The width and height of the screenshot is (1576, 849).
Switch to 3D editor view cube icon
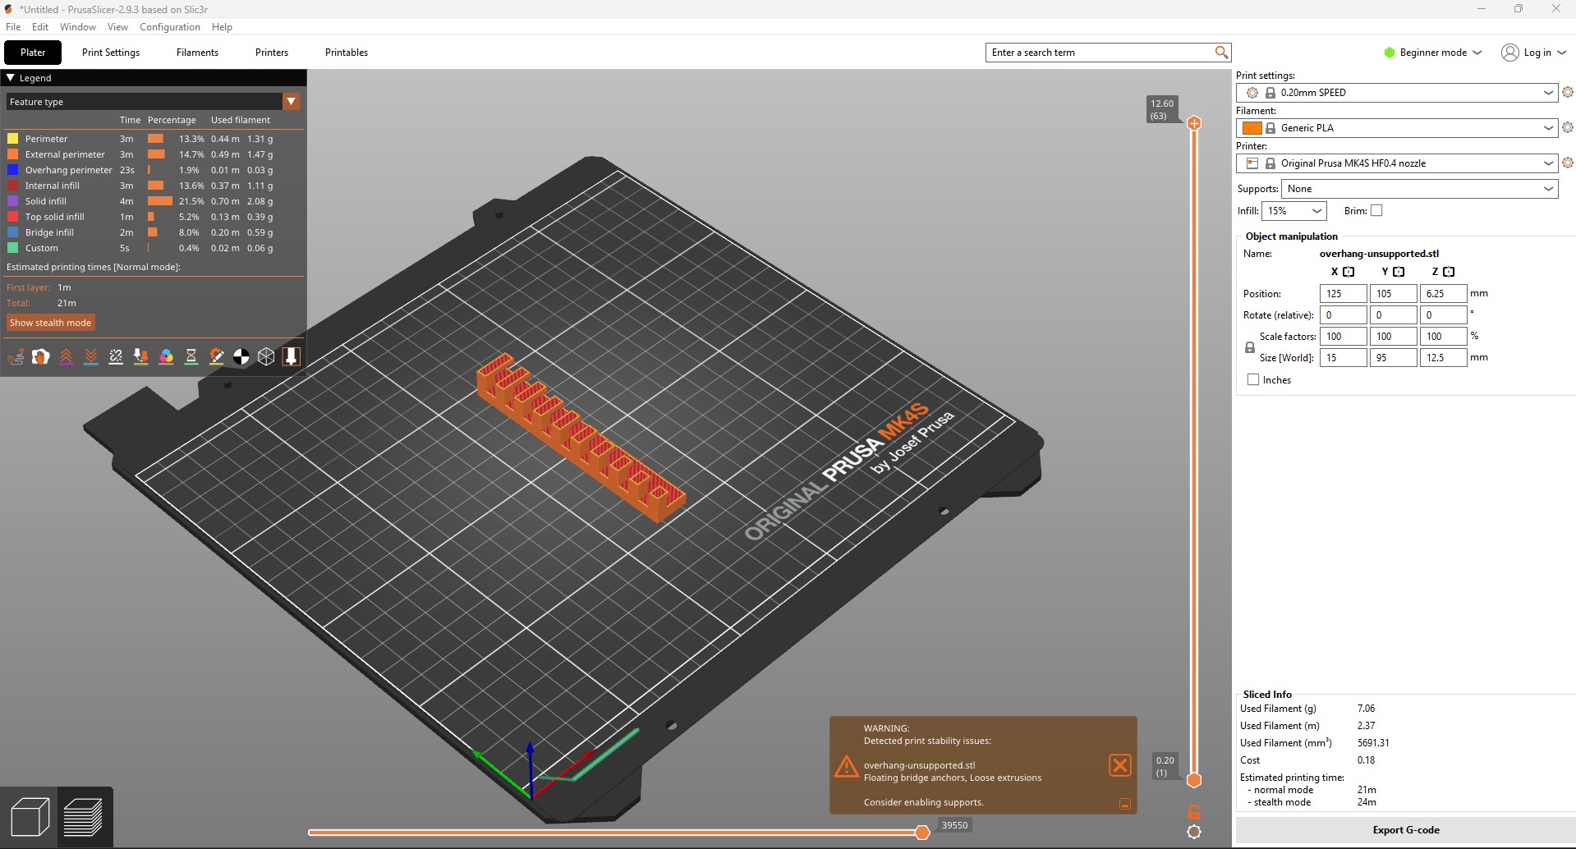30,817
